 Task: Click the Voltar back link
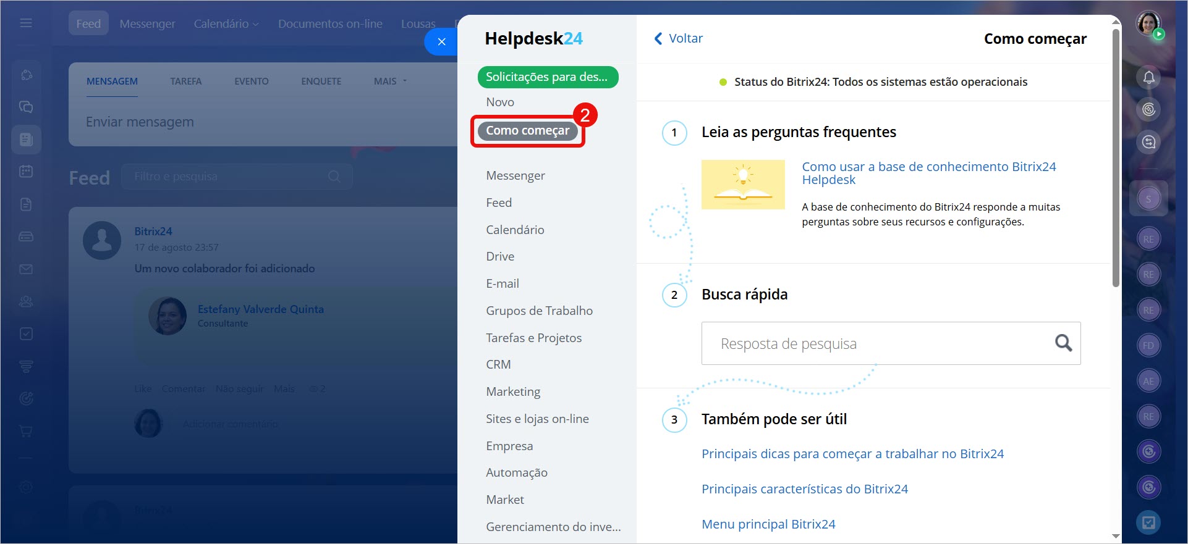coord(679,38)
